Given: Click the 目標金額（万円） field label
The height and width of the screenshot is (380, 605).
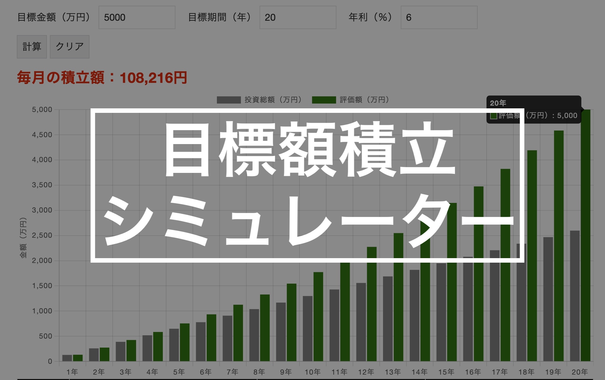Looking at the screenshot, I should 54,17.
